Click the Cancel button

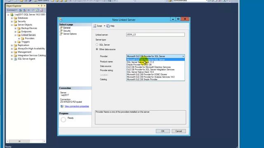tap(179, 131)
